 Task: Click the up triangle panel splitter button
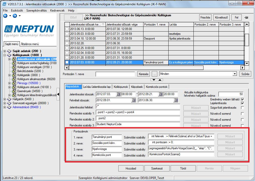coord(160,80)
